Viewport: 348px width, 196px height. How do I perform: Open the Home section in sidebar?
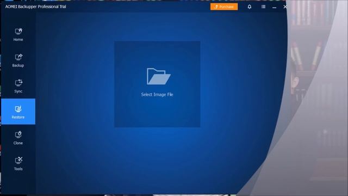[x=18, y=34]
